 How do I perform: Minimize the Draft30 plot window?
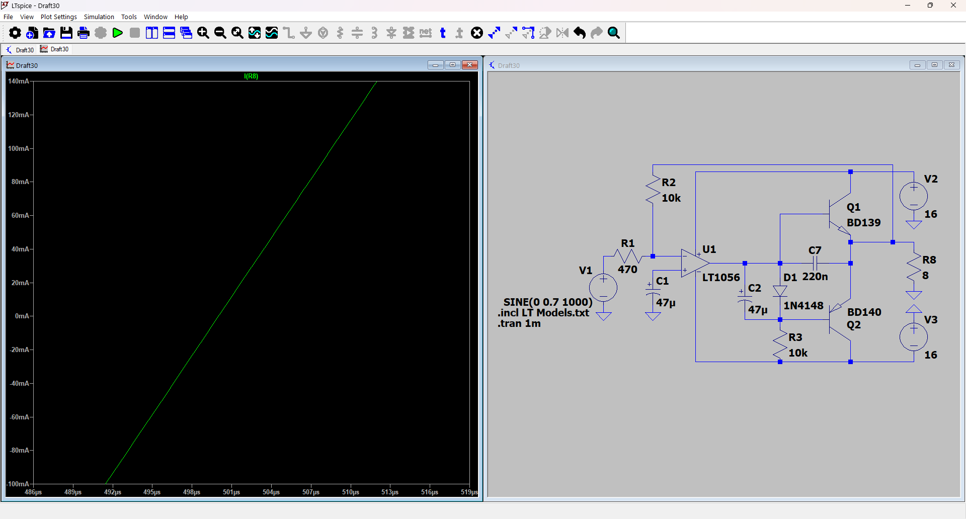point(436,65)
